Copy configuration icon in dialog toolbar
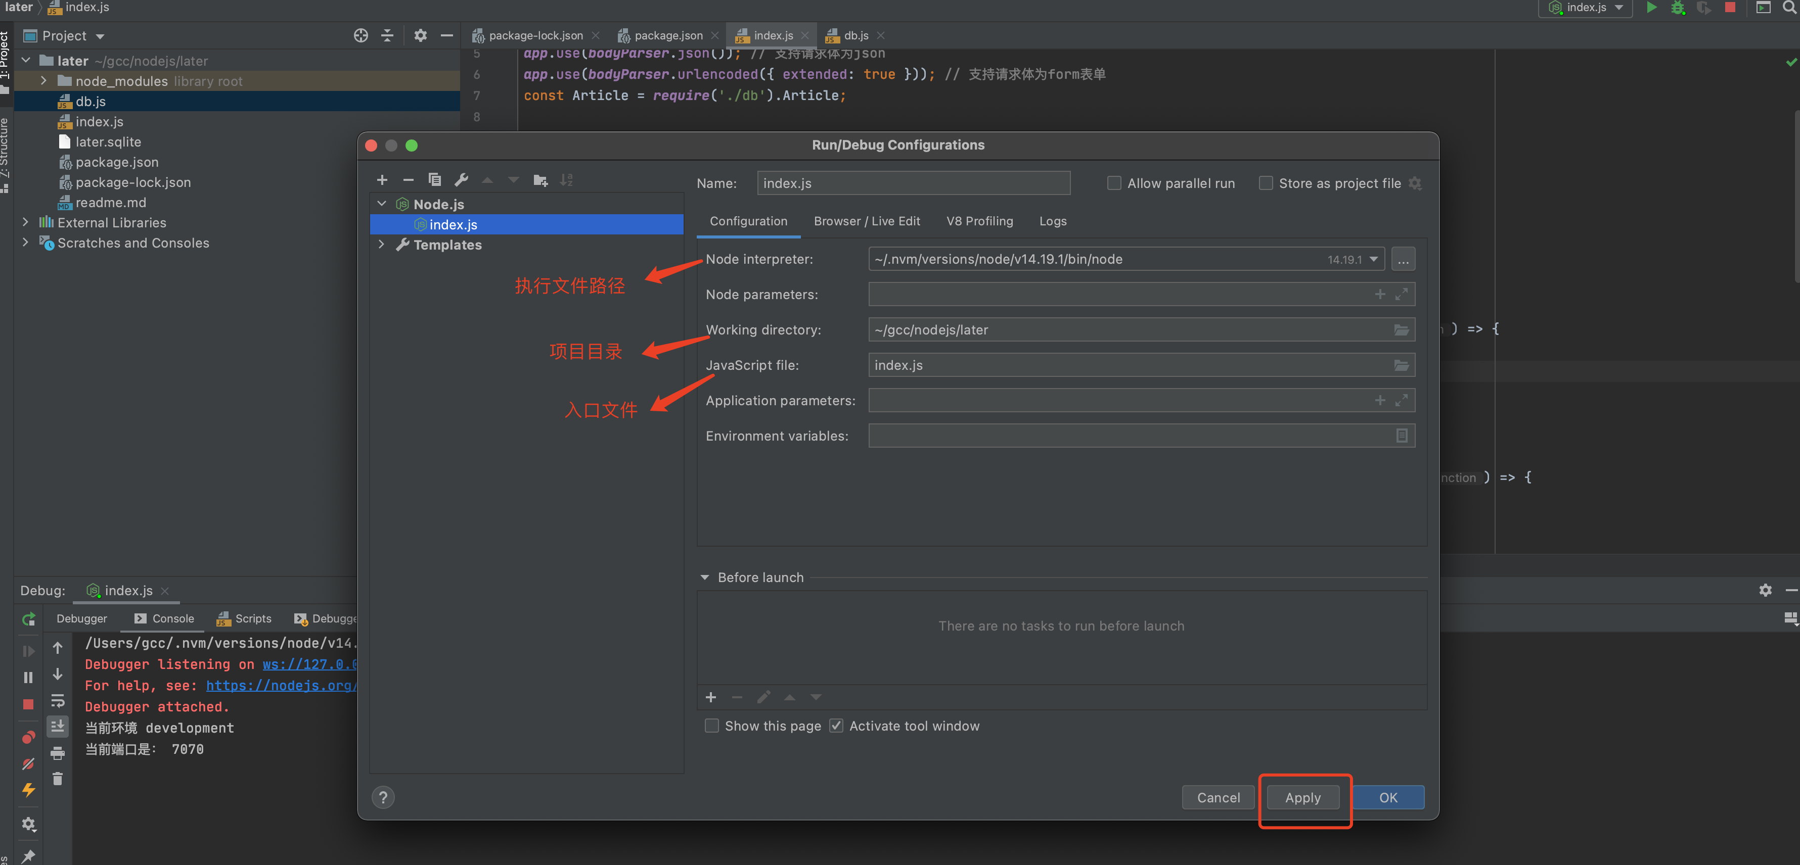Screen dimensions: 1800x865 tap(435, 180)
